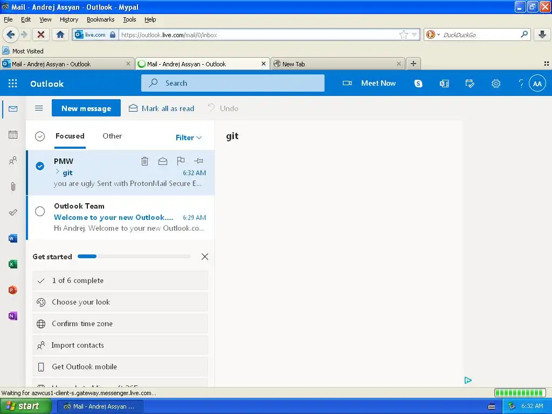Viewport: 552px width, 414px height.
Task: Open Outlook settings gear
Action: [496, 84]
